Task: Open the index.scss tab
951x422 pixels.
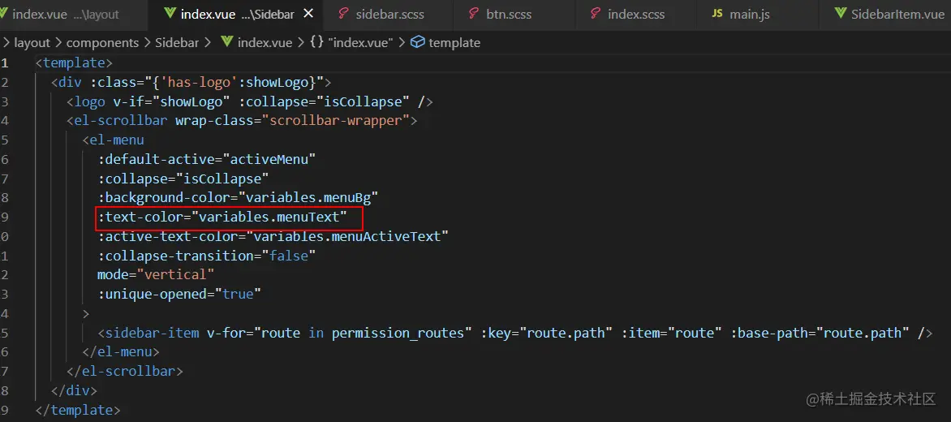Action: point(635,15)
